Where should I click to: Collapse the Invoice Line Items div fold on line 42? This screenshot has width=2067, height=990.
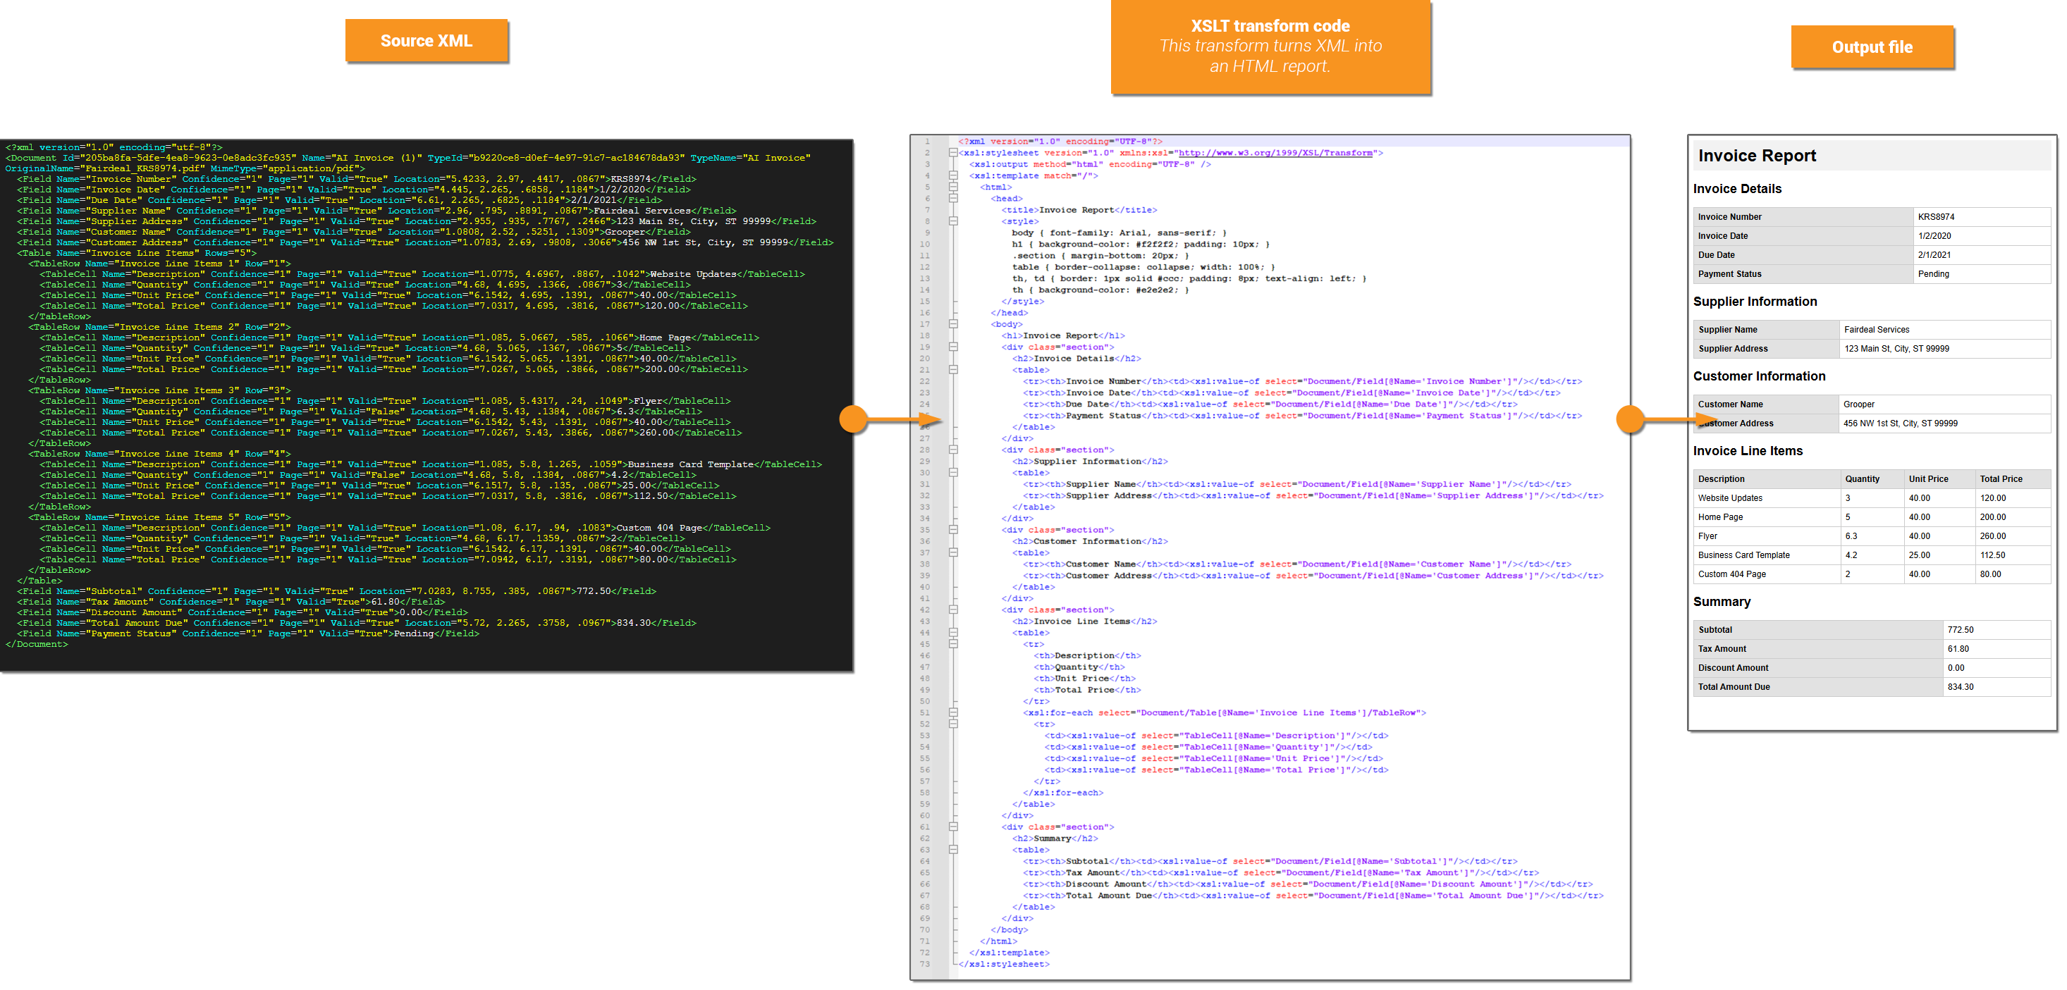[953, 610]
